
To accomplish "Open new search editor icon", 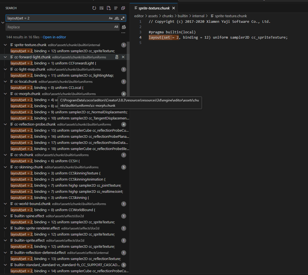I will (x=109, y=8).
